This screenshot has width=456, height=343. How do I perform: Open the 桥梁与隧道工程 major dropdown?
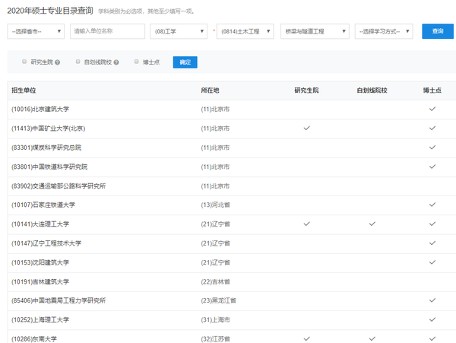315,31
